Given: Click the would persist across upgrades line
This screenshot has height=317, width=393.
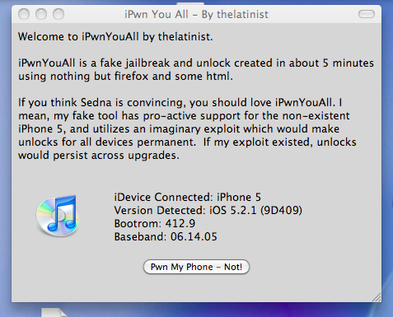Looking at the screenshot, I should 99,156.
